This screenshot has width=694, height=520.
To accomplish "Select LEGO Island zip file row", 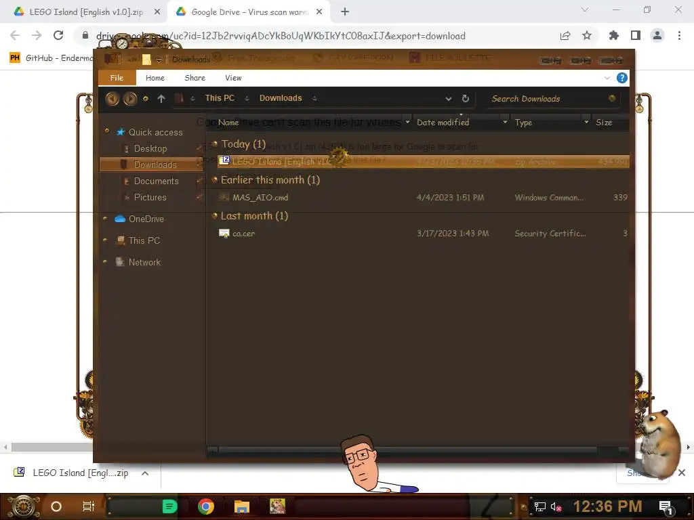I will coord(423,161).
